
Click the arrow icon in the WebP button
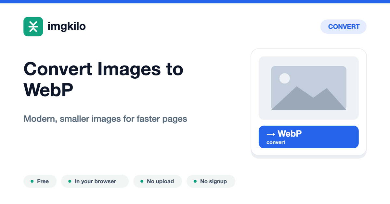(x=271, y=134)
